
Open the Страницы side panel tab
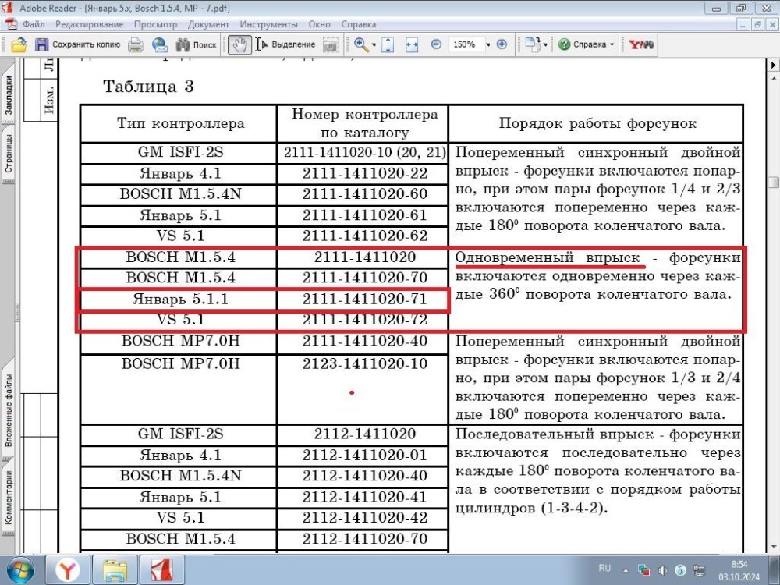pyautogui.click(x=9, y=154)
